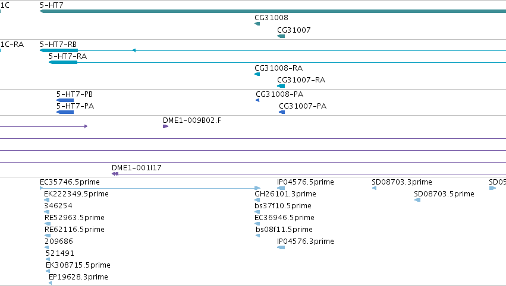Click the CG31008 gene arrow glyph
The height and width of the screenshot is (286, 506).
pyautogui.click(x=257, y=24)
